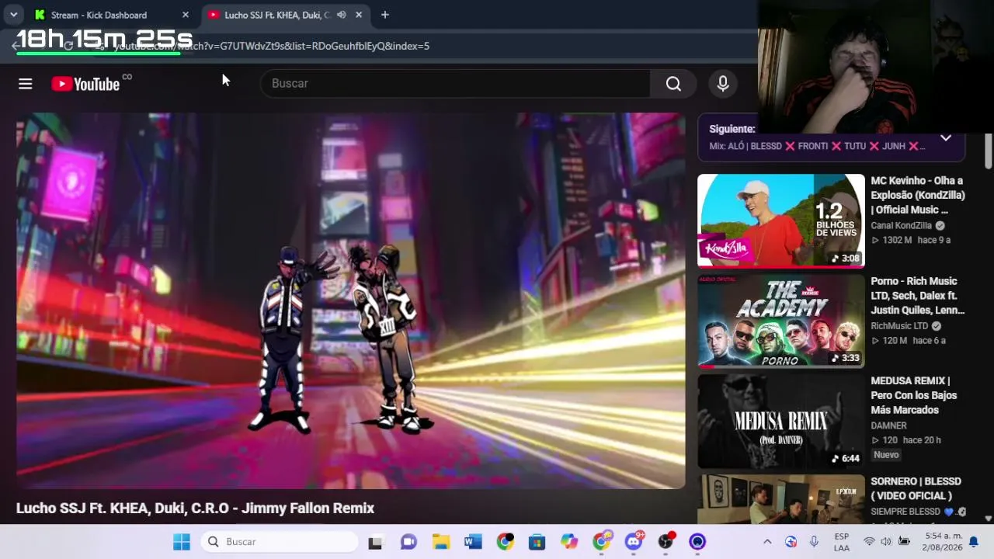Open the MC Kevinho video thumbnail
This screenshot has height=559, width=994.
(780, 220)
